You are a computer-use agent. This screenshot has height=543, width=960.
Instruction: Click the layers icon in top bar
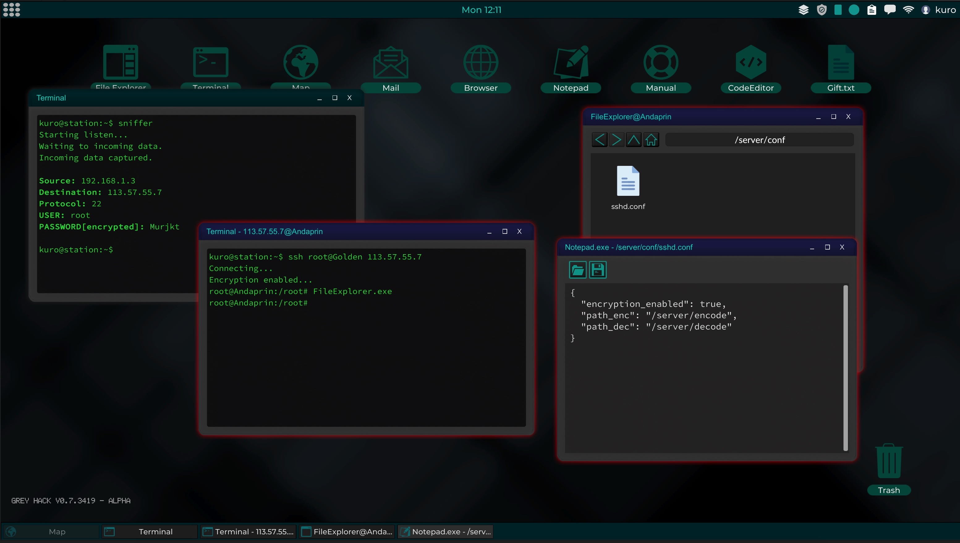pyautogui.click(x=803, y=10)
